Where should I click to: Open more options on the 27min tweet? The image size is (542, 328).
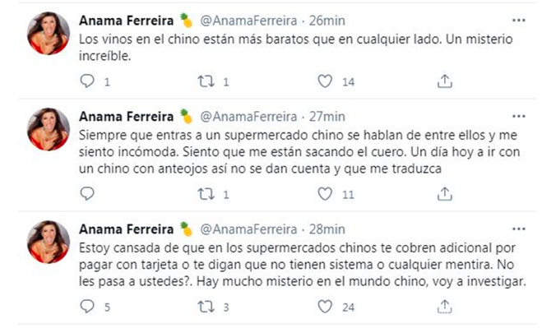pos(518,117)
